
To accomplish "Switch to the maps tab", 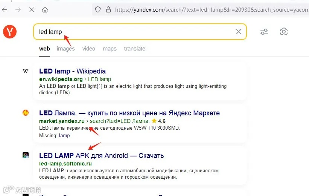I will coord(110,49).
